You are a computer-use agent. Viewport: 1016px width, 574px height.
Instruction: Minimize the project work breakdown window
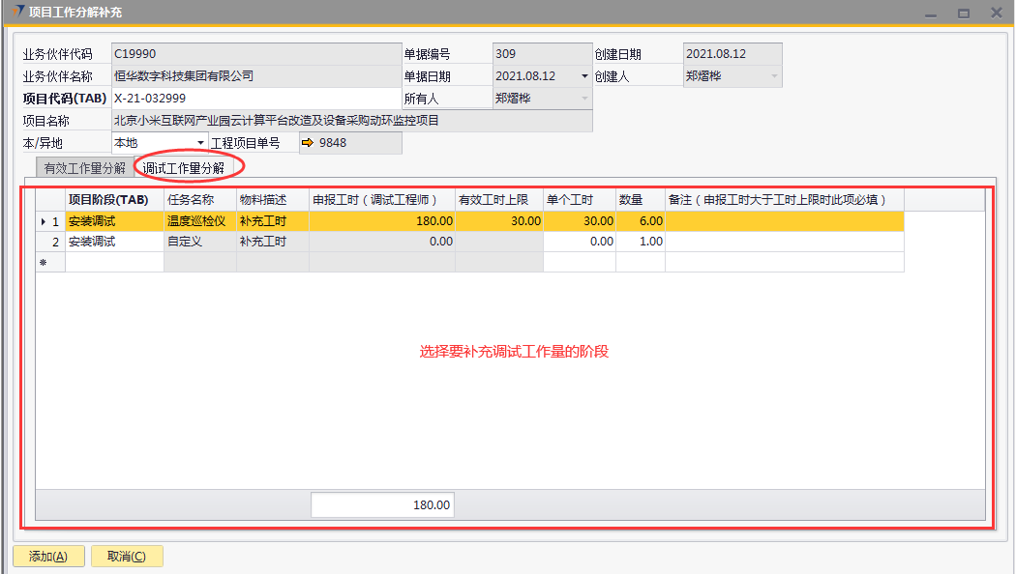(930, 14)
